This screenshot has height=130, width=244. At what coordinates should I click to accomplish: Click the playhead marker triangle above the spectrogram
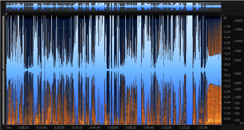point(7,14)
